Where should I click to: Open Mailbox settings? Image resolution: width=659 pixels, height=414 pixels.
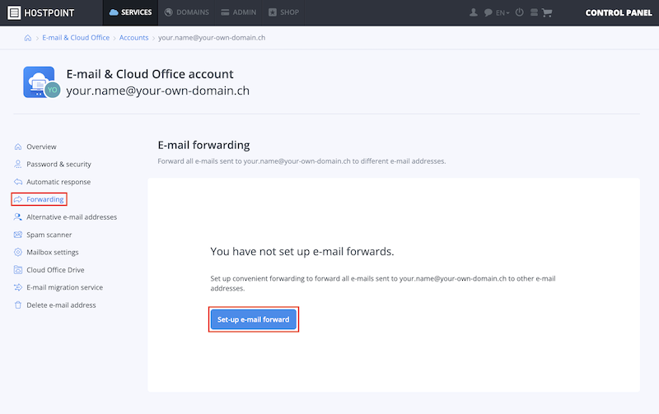click(53, 253)
